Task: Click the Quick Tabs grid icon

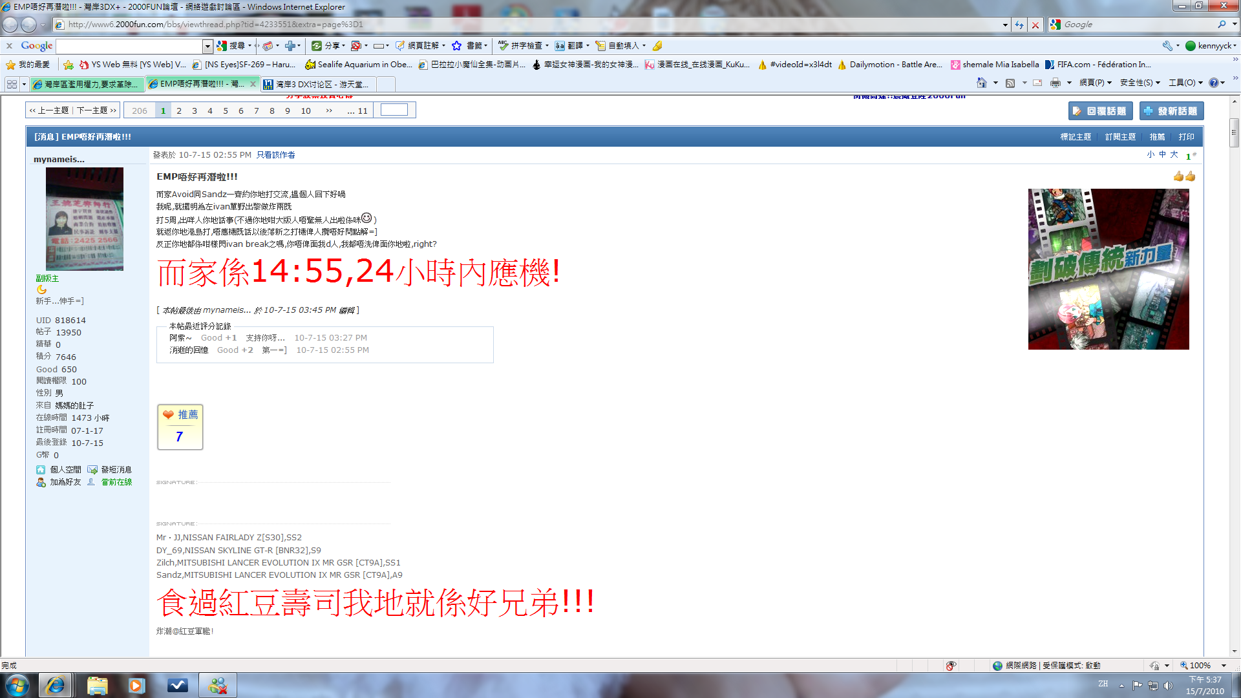Action: [12, 84]
